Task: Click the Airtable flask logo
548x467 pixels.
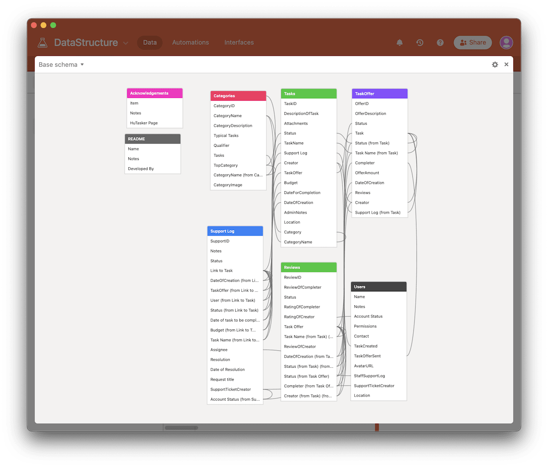Action: pos(42,42)
